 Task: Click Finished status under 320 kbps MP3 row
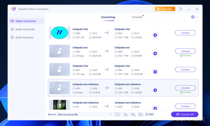pyautogui.click(x=185, y=56)
